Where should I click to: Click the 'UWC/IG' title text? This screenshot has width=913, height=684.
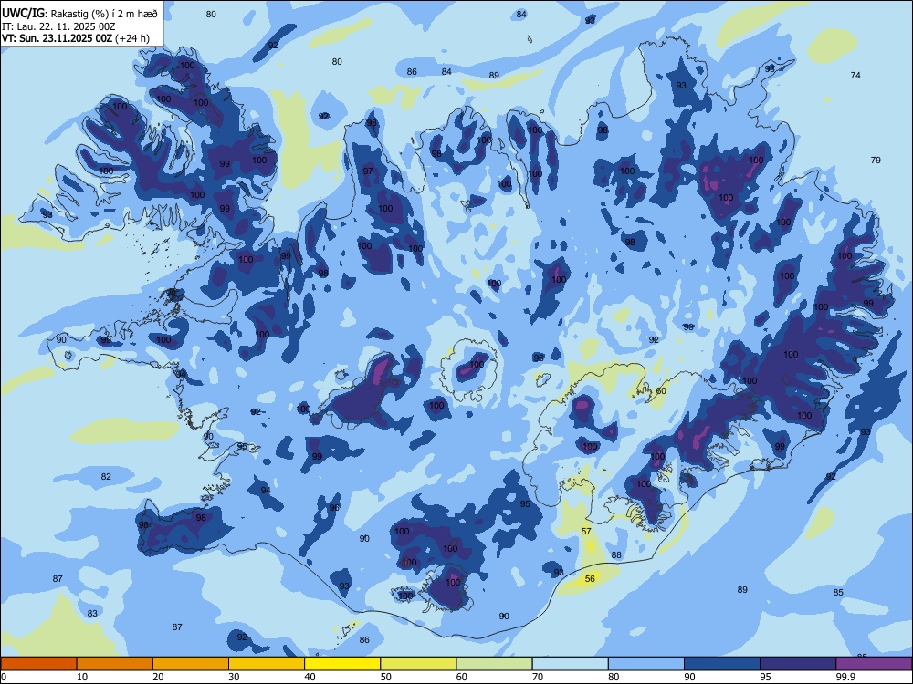coord(24,14)
